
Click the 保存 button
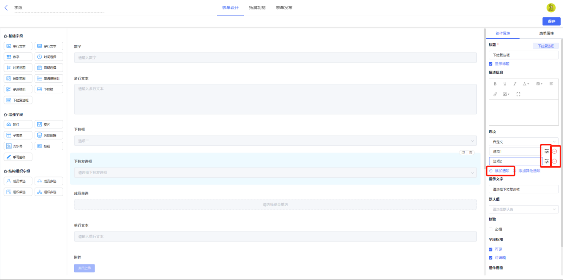(x=551, y=21)
